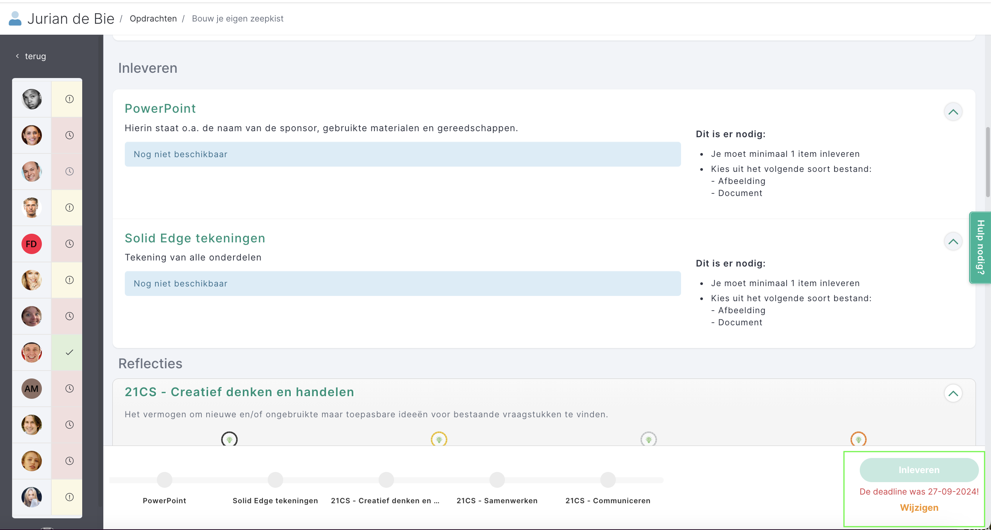The height and width of the screenshot is (530, 991).
Task: Click Nog niet beschikbaar field under PowerPoint
Action: [403, 154]
